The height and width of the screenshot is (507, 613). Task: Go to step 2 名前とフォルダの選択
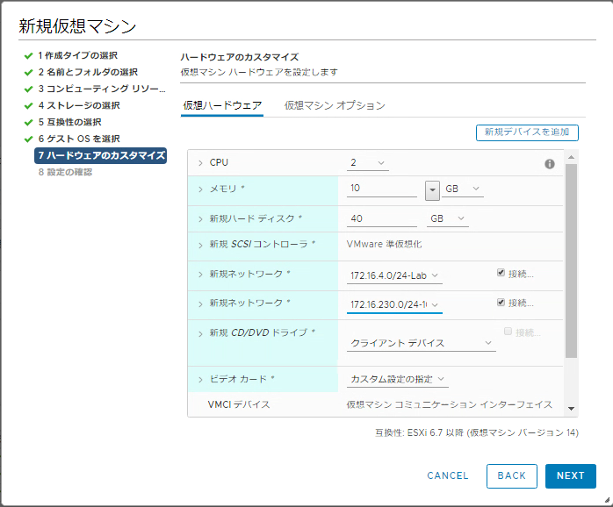click(88, 72)
